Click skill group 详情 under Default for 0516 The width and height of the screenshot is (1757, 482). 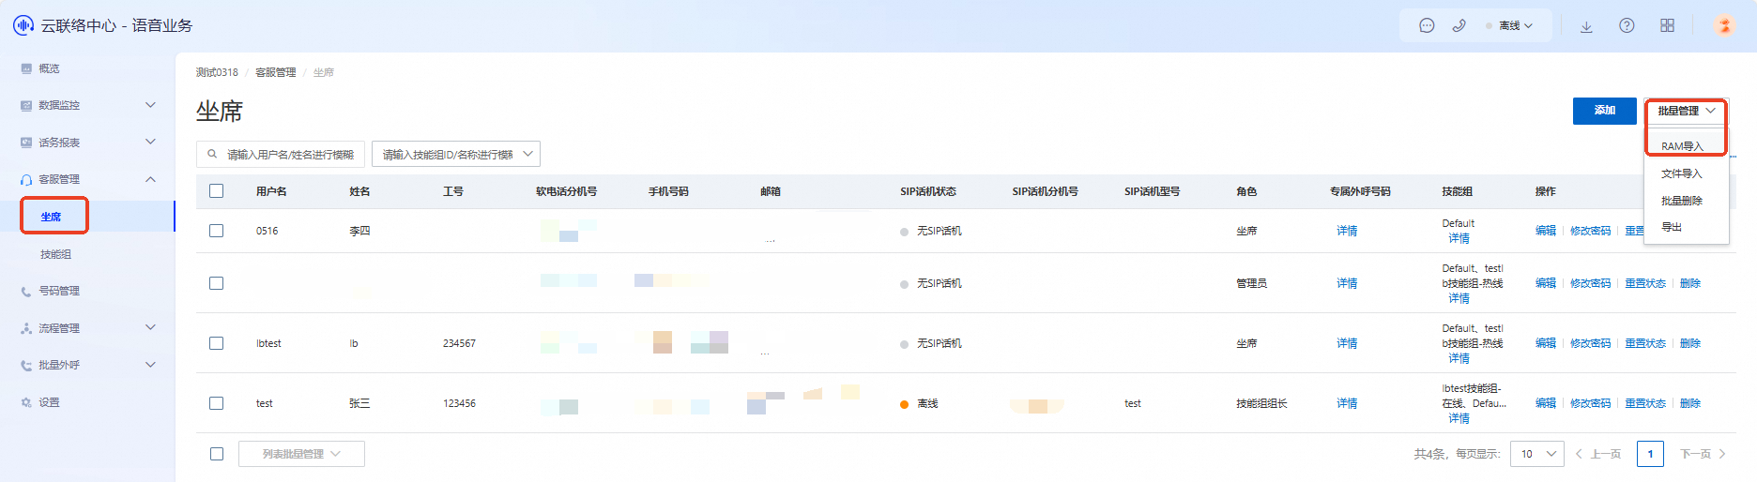[x=1459, y=238]
